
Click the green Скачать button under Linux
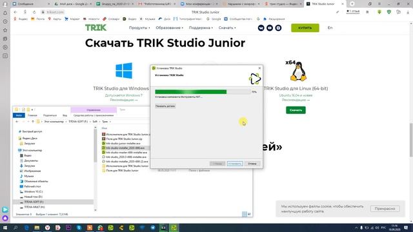pyautogui.click(x=296, y=110)
